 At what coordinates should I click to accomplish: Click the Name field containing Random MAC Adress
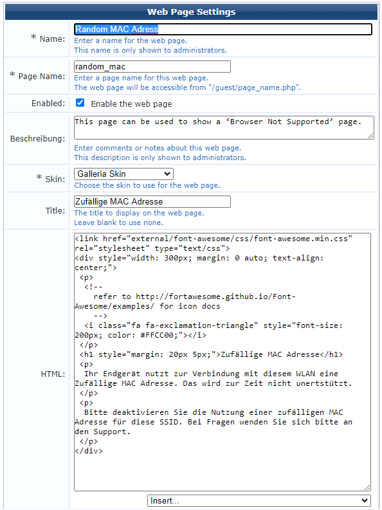point(223,30)
